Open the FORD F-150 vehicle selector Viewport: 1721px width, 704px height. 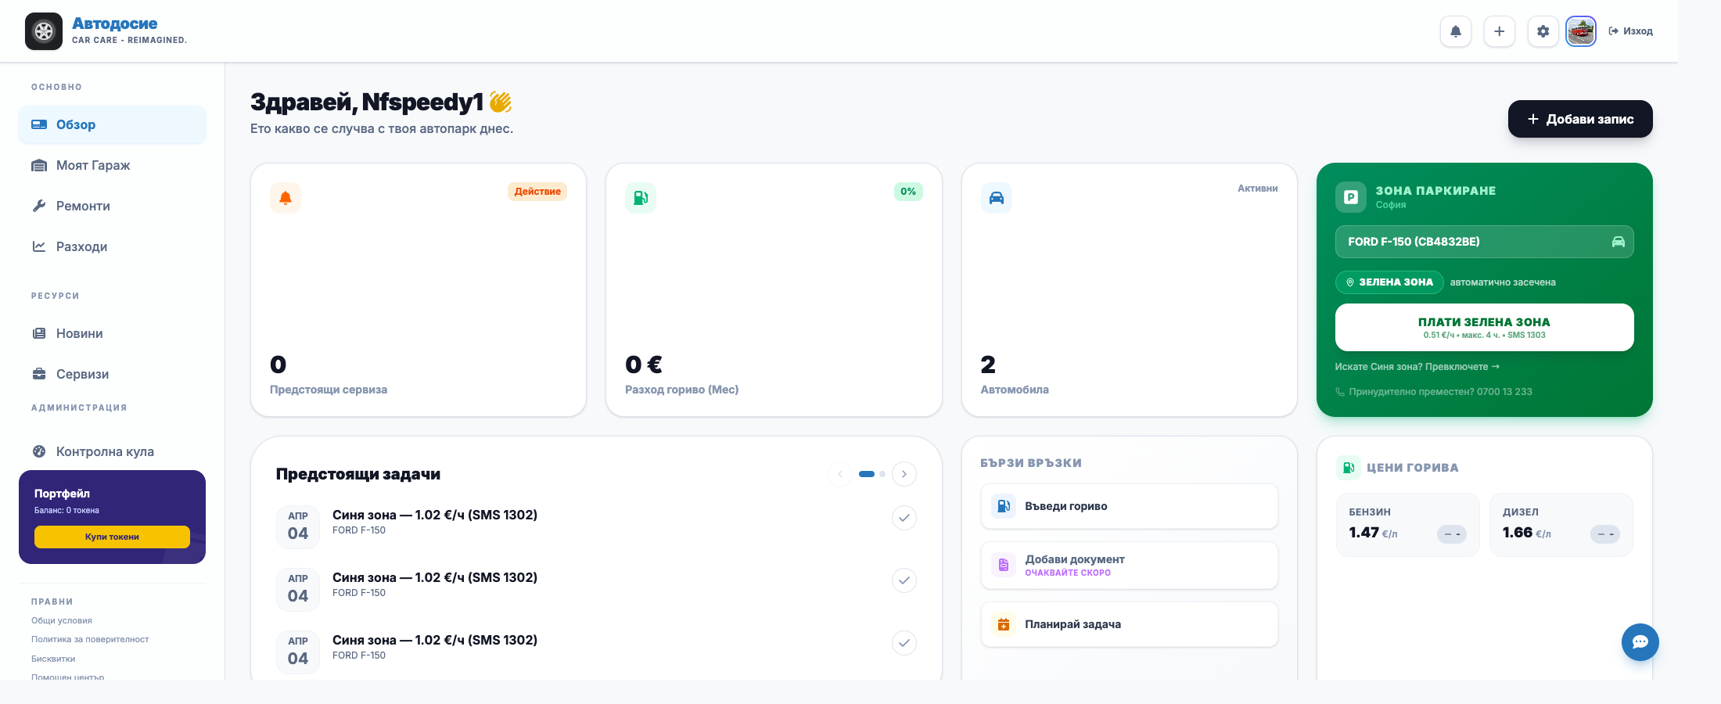(x=1485, y=242)
